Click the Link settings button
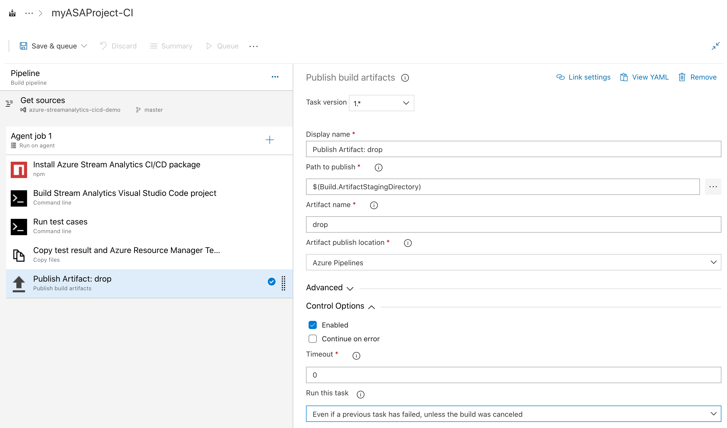The image size is (727, 428). (x=583, y=77)
